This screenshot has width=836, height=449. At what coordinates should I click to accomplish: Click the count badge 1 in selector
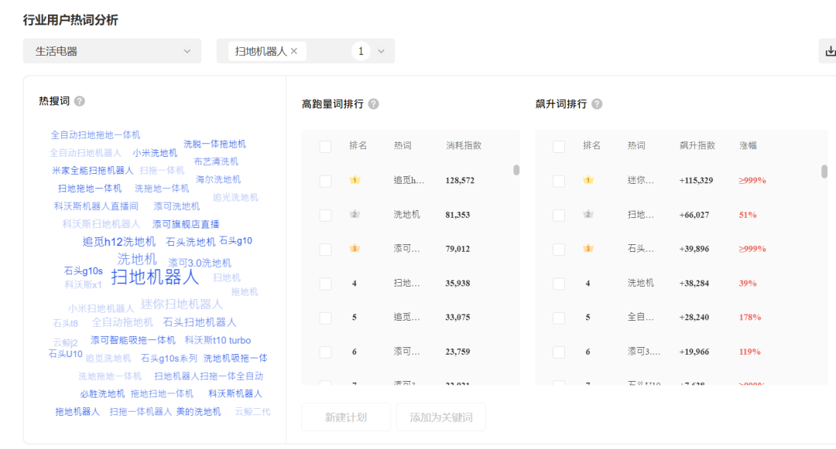point(360,51)
